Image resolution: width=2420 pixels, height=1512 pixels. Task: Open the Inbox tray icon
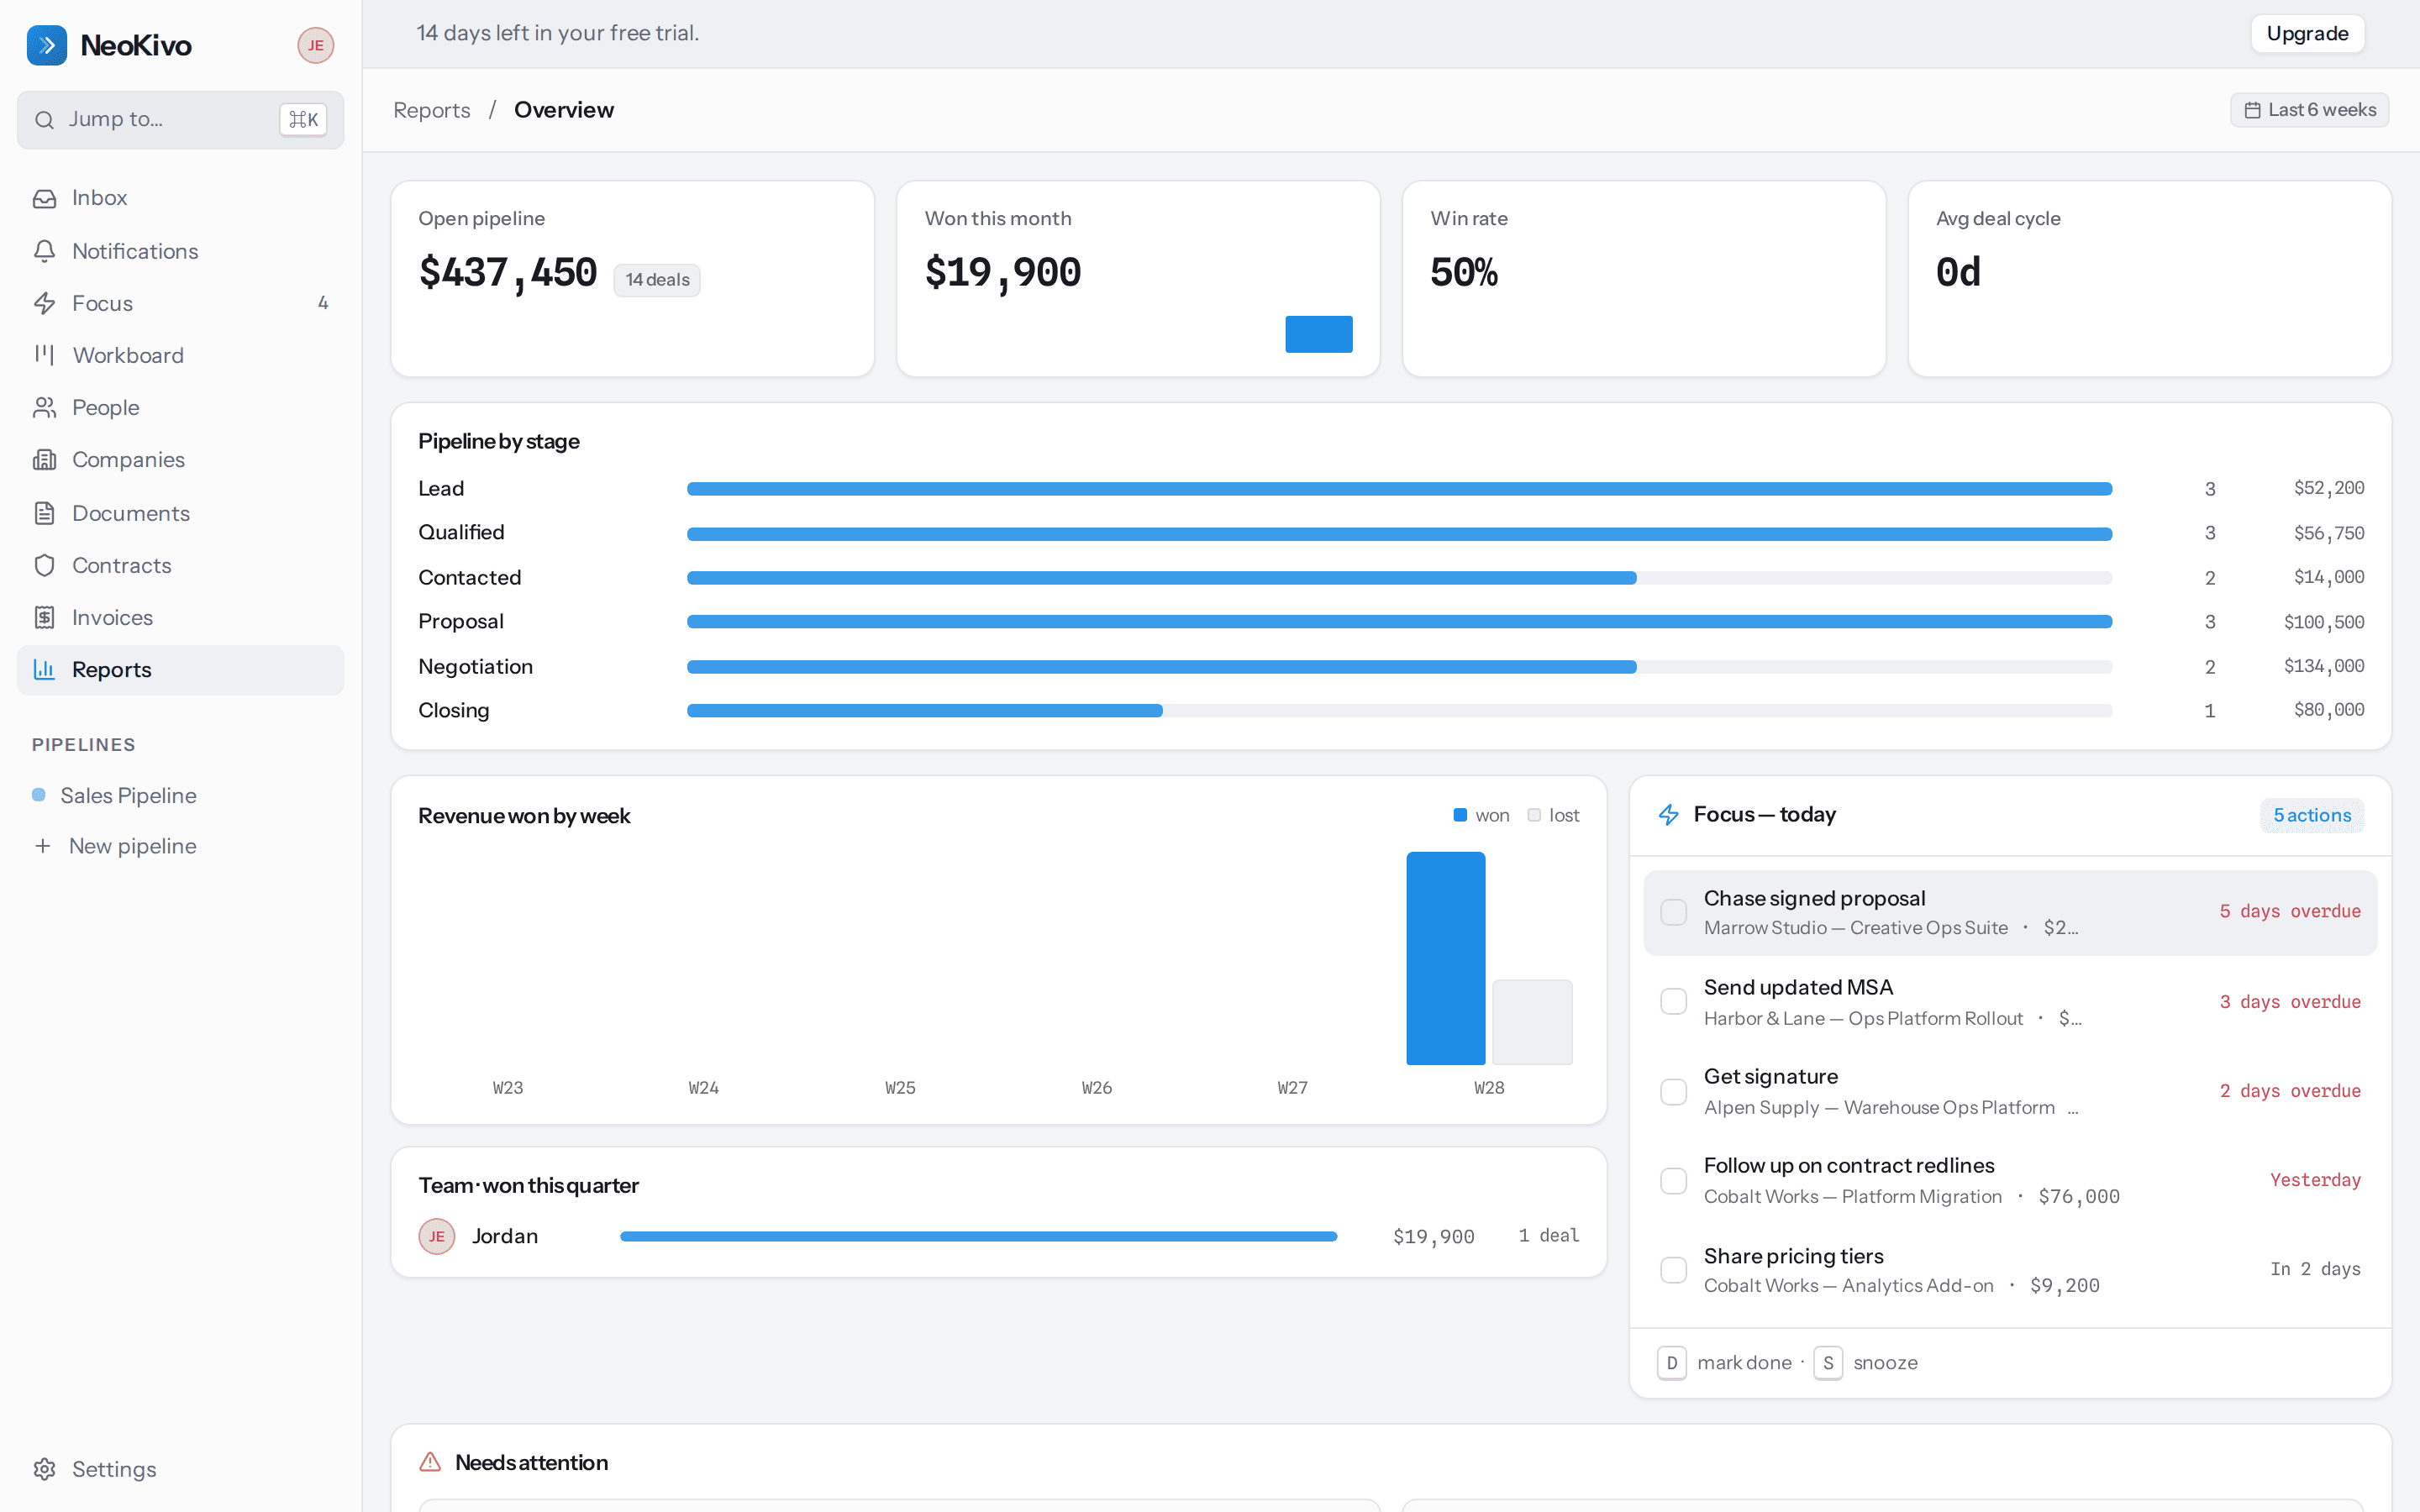point(44,198)
